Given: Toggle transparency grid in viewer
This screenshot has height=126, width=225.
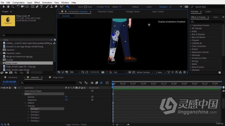Looking at the screenshot, I should tap(134, 72).
